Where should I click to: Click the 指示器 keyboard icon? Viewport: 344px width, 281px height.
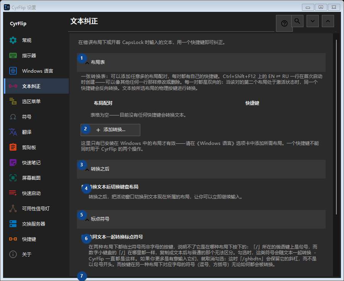(x=13, y=55)
